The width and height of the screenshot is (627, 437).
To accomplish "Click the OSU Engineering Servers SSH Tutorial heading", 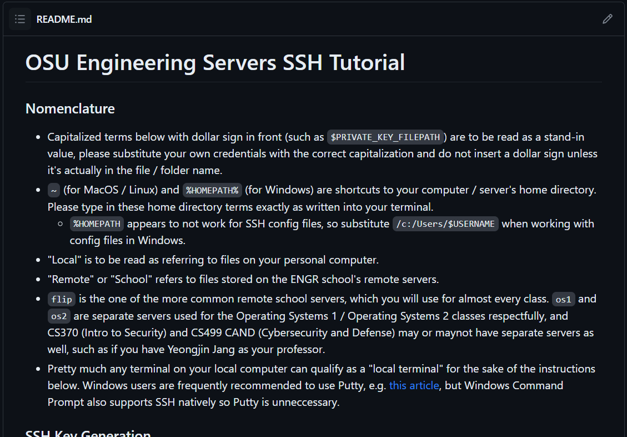I will click(215, 62).
